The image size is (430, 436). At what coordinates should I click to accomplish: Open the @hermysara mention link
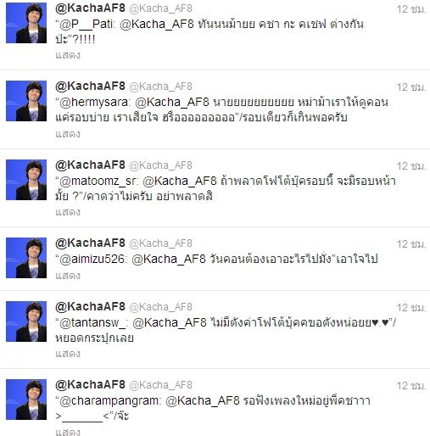[93, 103]
